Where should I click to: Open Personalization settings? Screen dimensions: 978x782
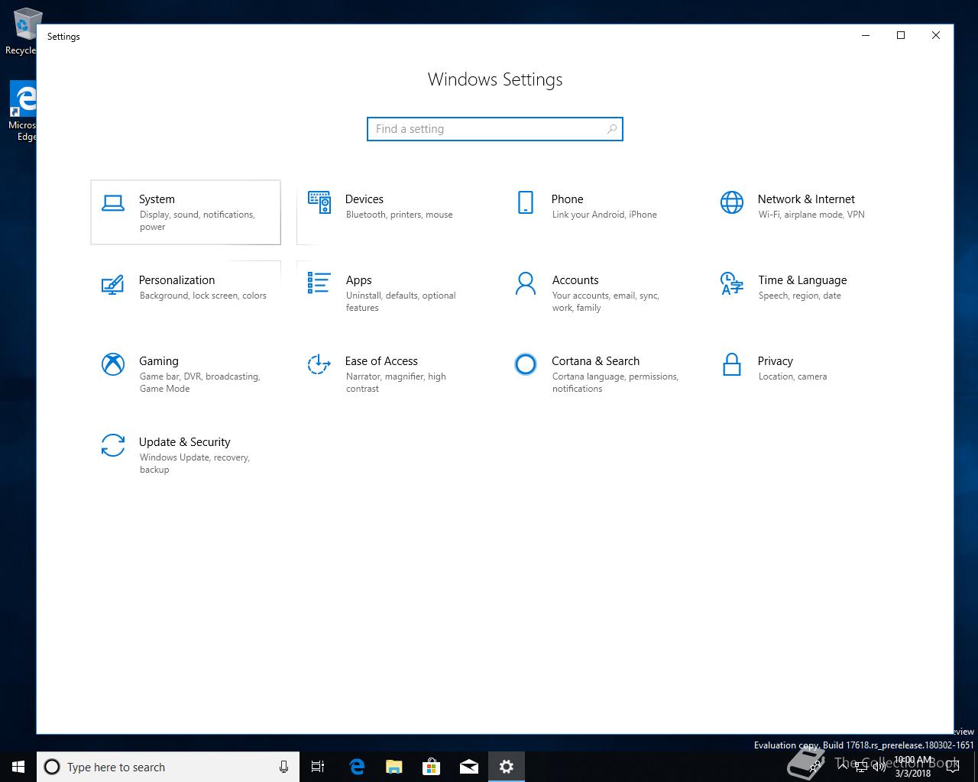click(186, 293)
